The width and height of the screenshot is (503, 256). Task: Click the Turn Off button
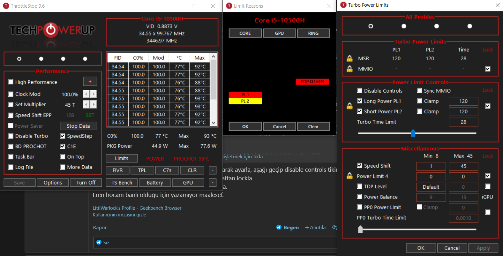click(x=86, y=183)
